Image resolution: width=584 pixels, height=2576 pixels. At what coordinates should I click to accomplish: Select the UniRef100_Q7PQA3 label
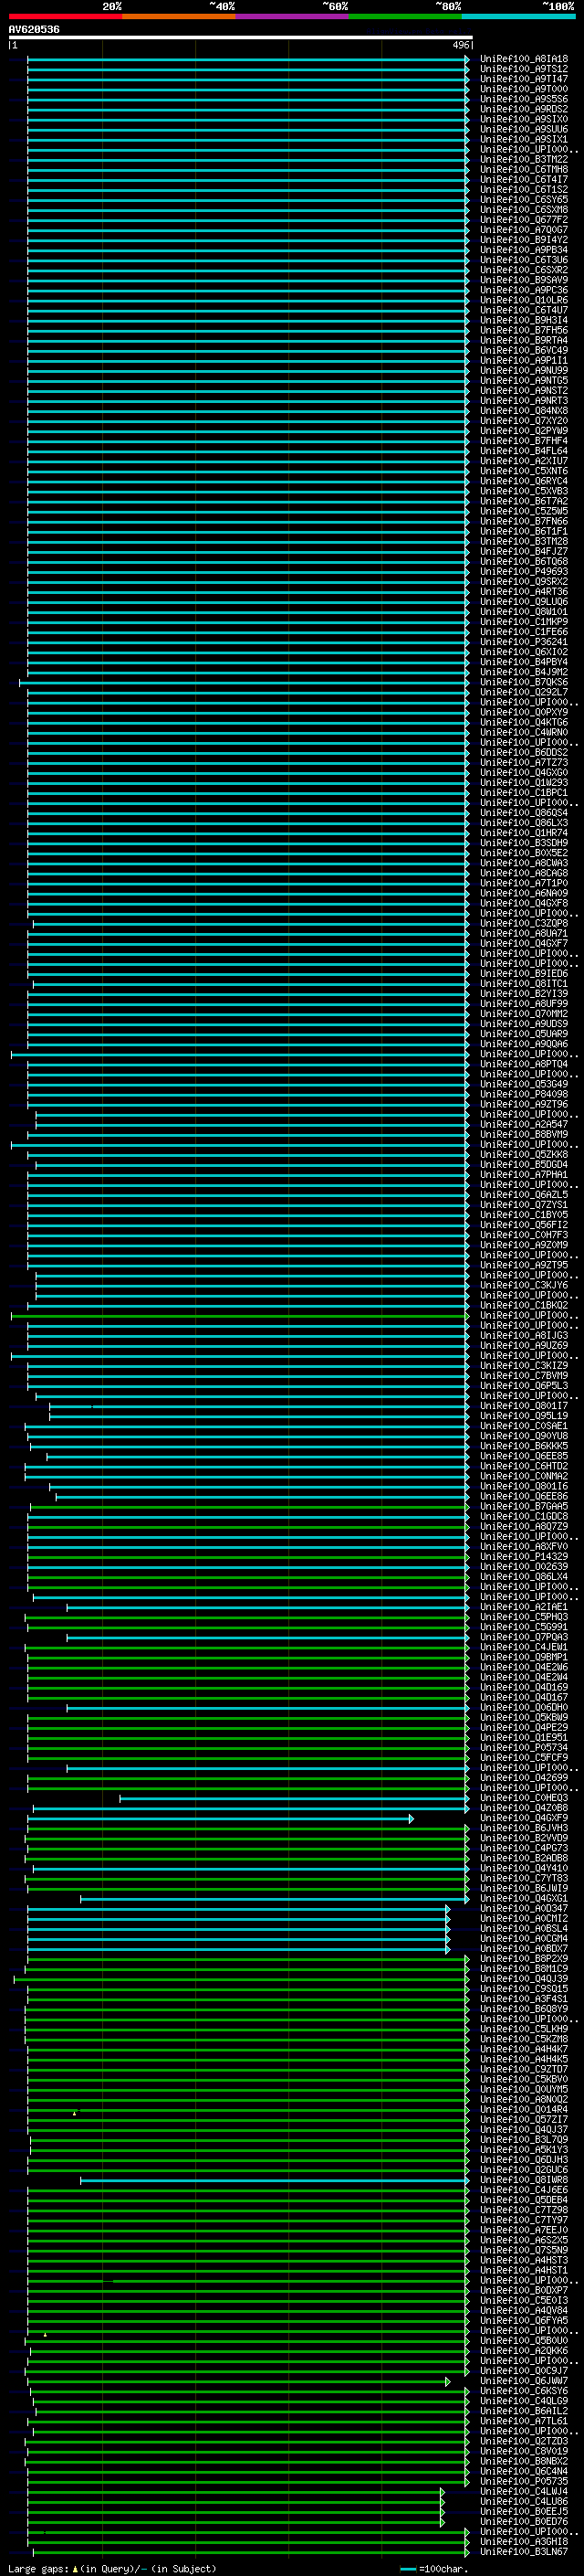click(x=524, y=1638)
